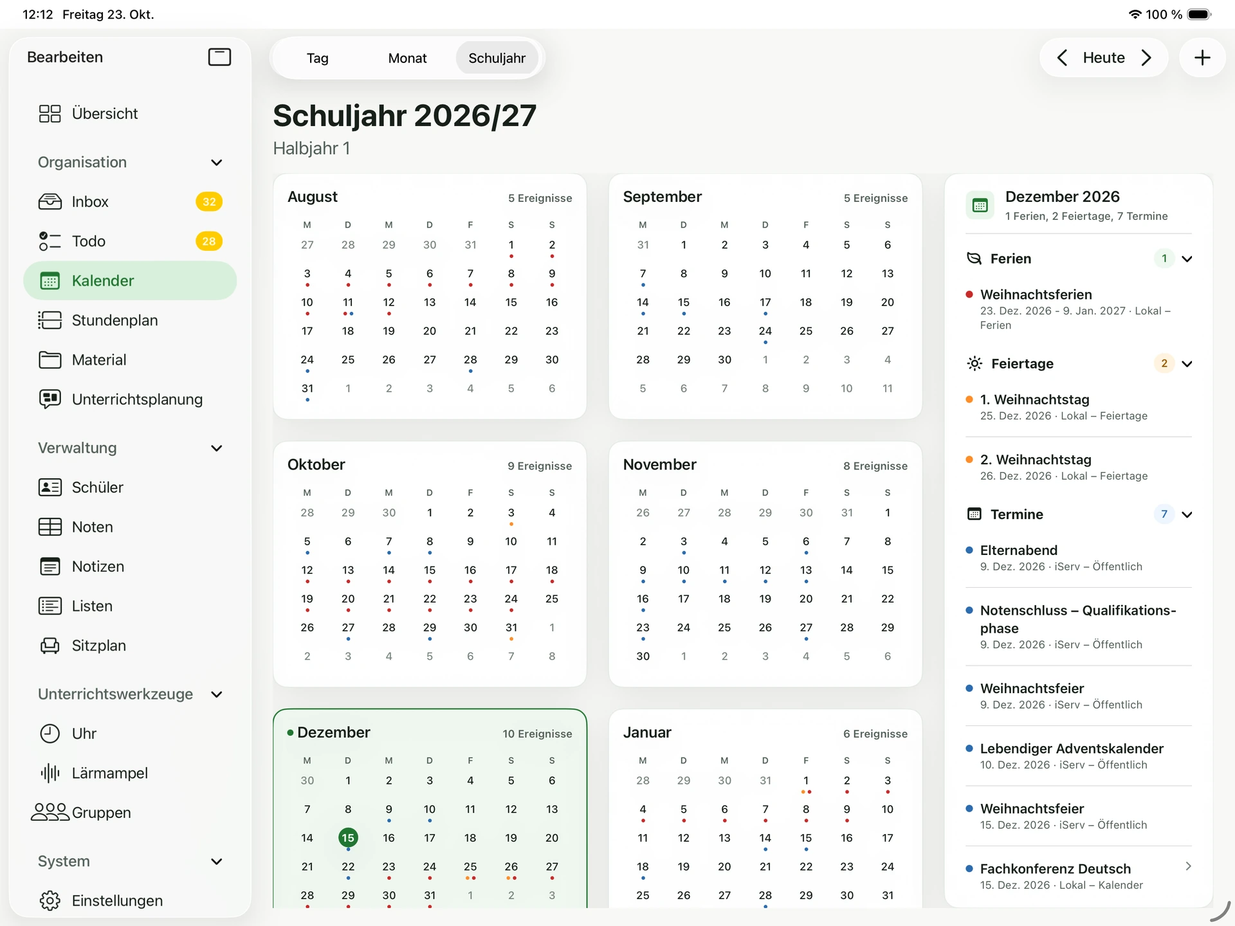Open Lebendiger Adventskalender event

pyautogui.click(x=1079, y=756)
